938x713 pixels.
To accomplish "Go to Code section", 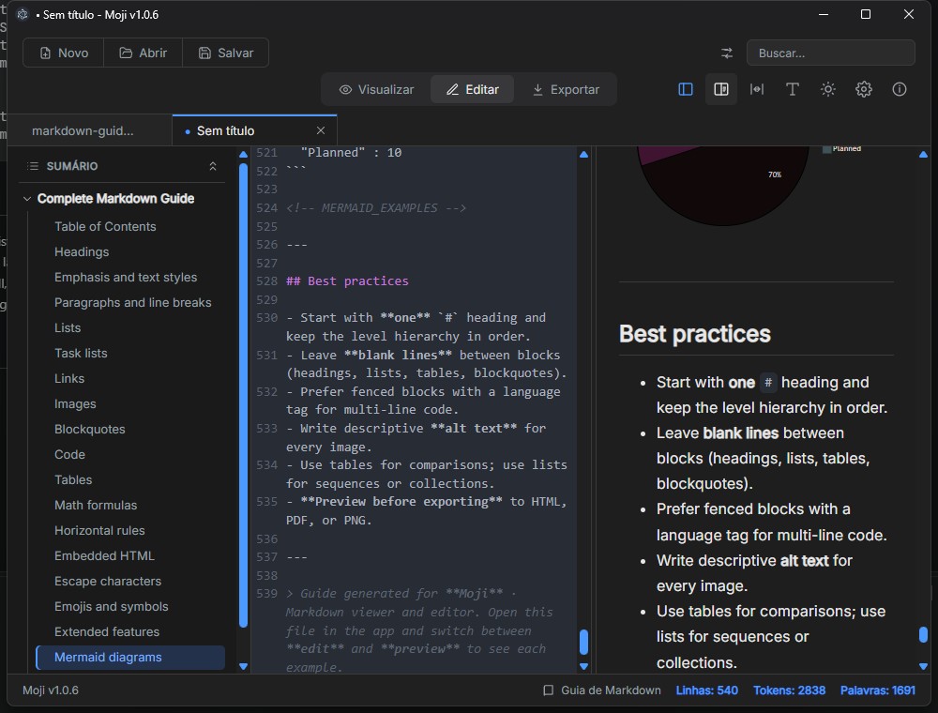I will point(69,455).
